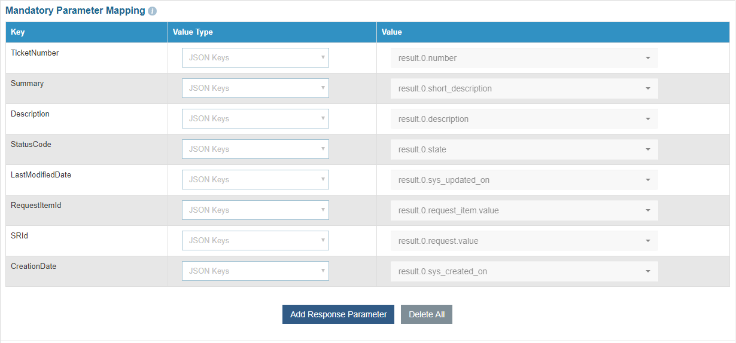Open the Description Value Type dropdown
The width and height of the screenshot is (736, 343).
256,119
